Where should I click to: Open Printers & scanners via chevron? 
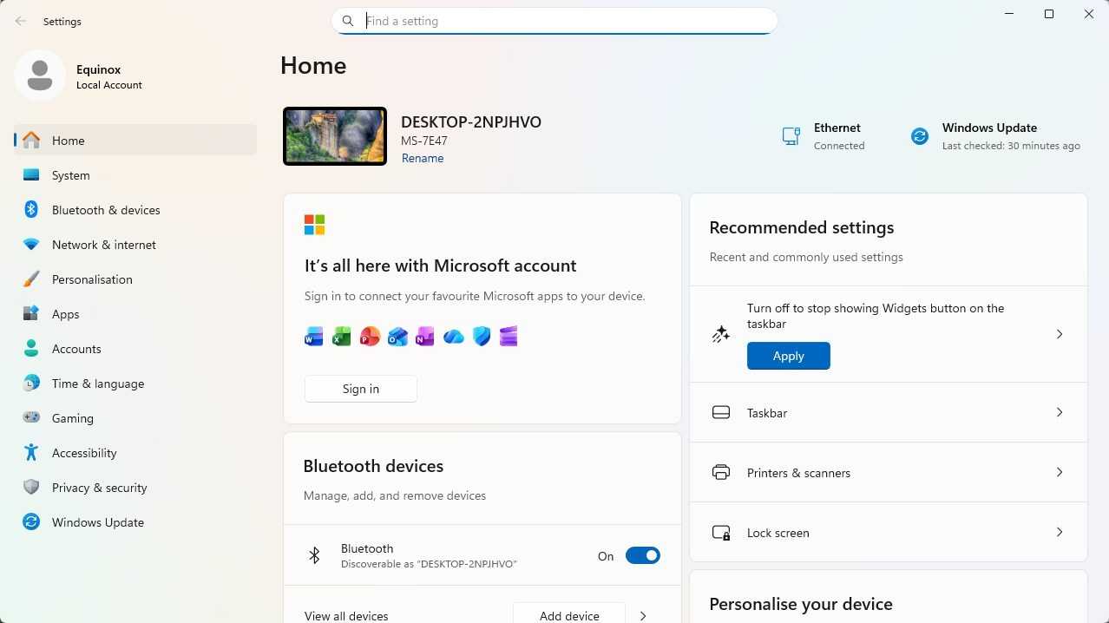tap(1059, 472)
